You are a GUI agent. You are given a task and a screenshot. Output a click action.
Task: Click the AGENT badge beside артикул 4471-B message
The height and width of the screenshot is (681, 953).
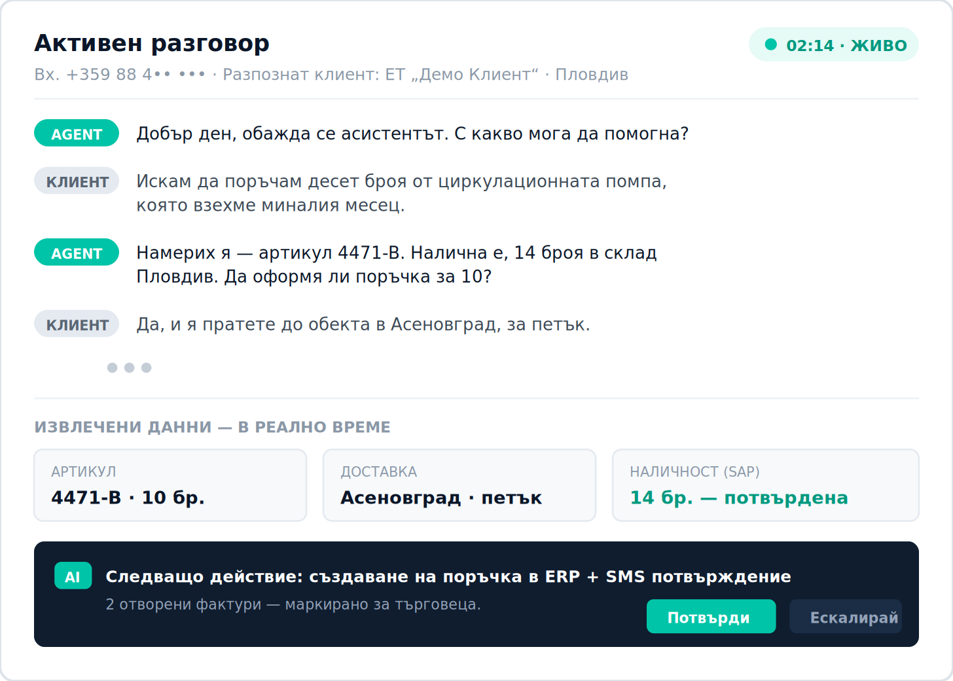(x=77, y=253)
